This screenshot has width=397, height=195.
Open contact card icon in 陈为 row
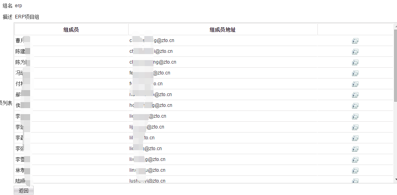(355, 62)
